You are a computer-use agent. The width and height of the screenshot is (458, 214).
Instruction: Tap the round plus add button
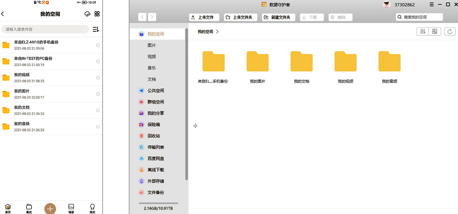50,209
